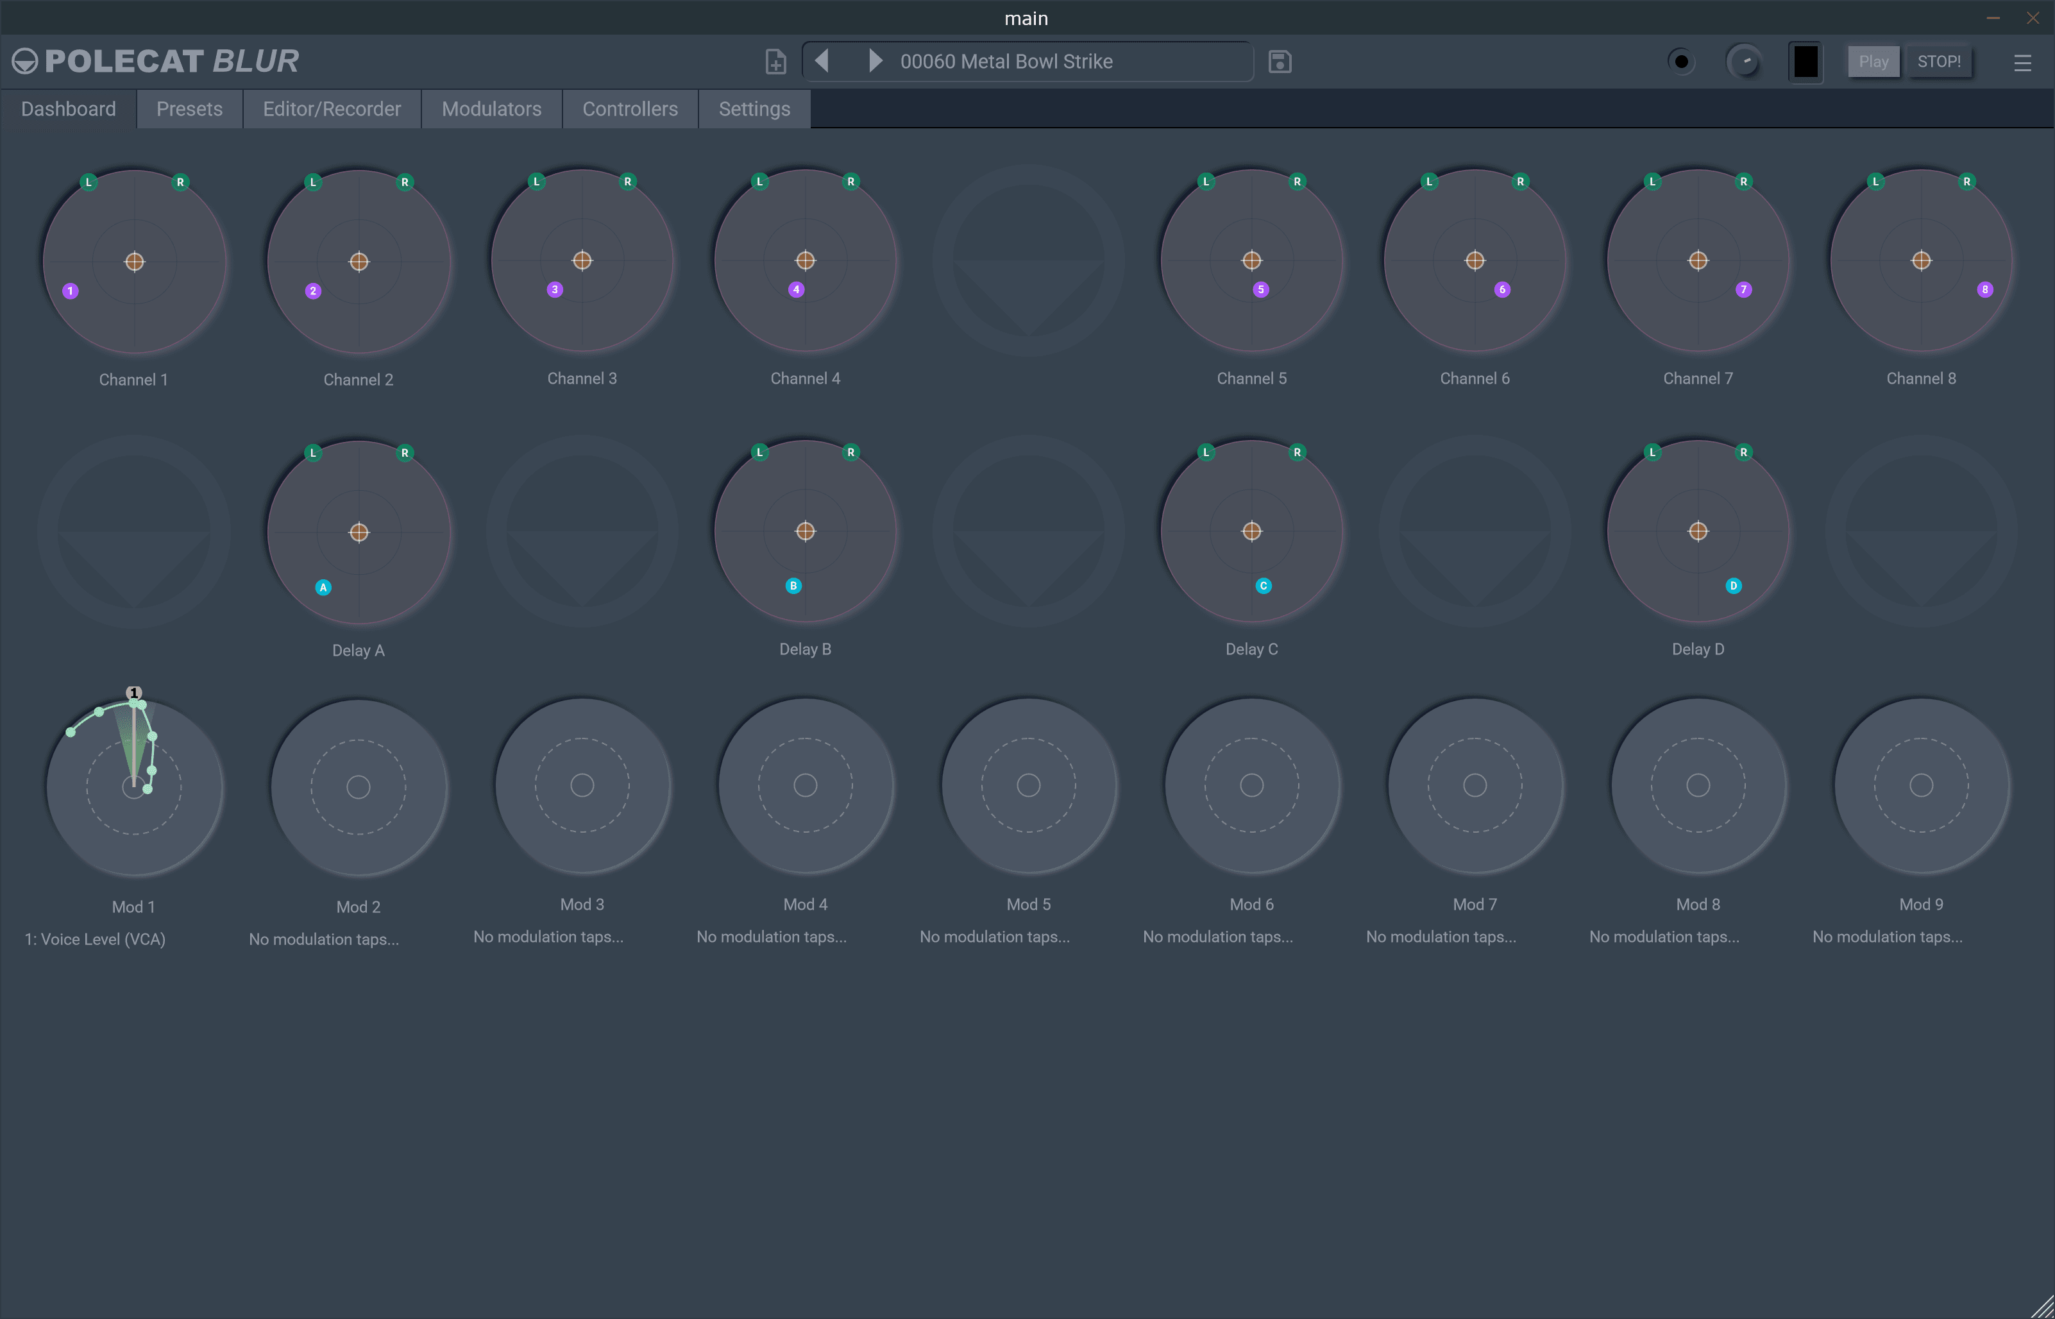Click the STOP! button
Image resolution: width=2055 pixels, height=1319 pixels.
[1938, 62]
